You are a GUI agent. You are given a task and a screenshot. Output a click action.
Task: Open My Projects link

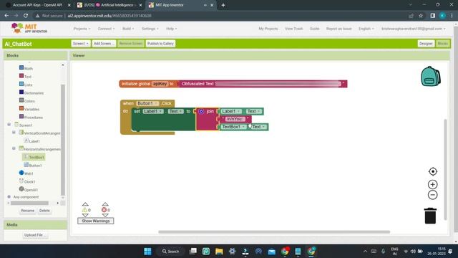tap(268, 29)
